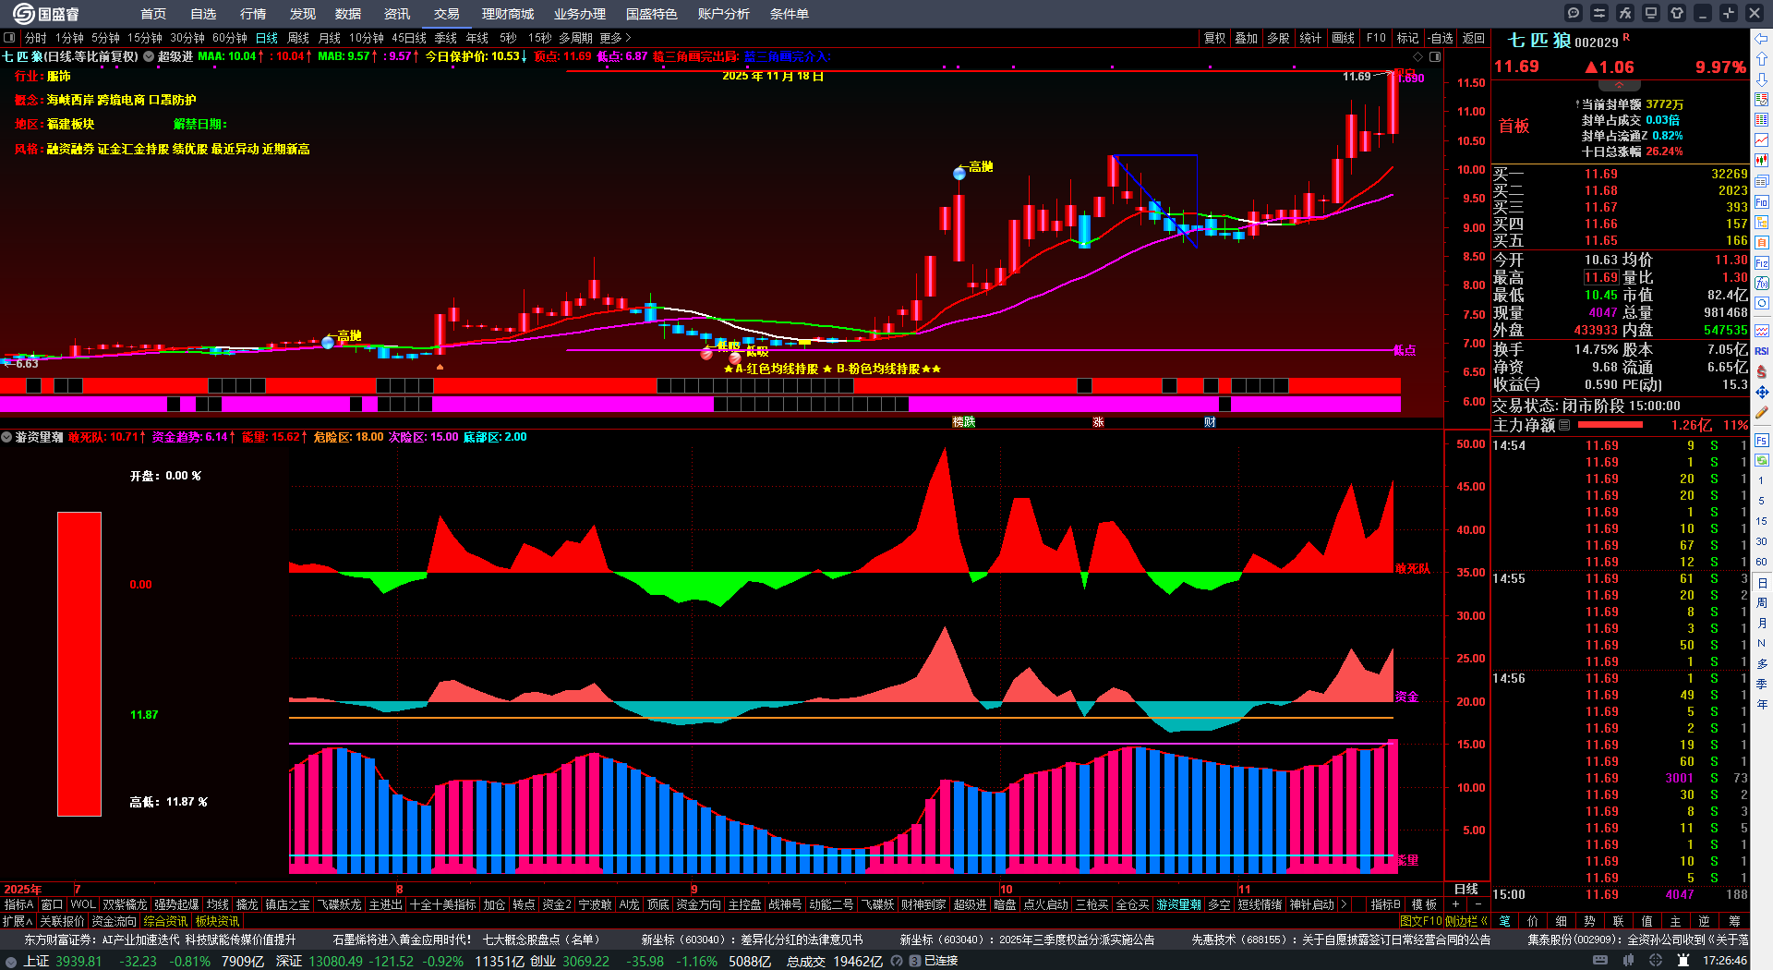Viewport: 1773px width, 970px height.
Task: Click the 资金流向 tab
Action: 114,921
